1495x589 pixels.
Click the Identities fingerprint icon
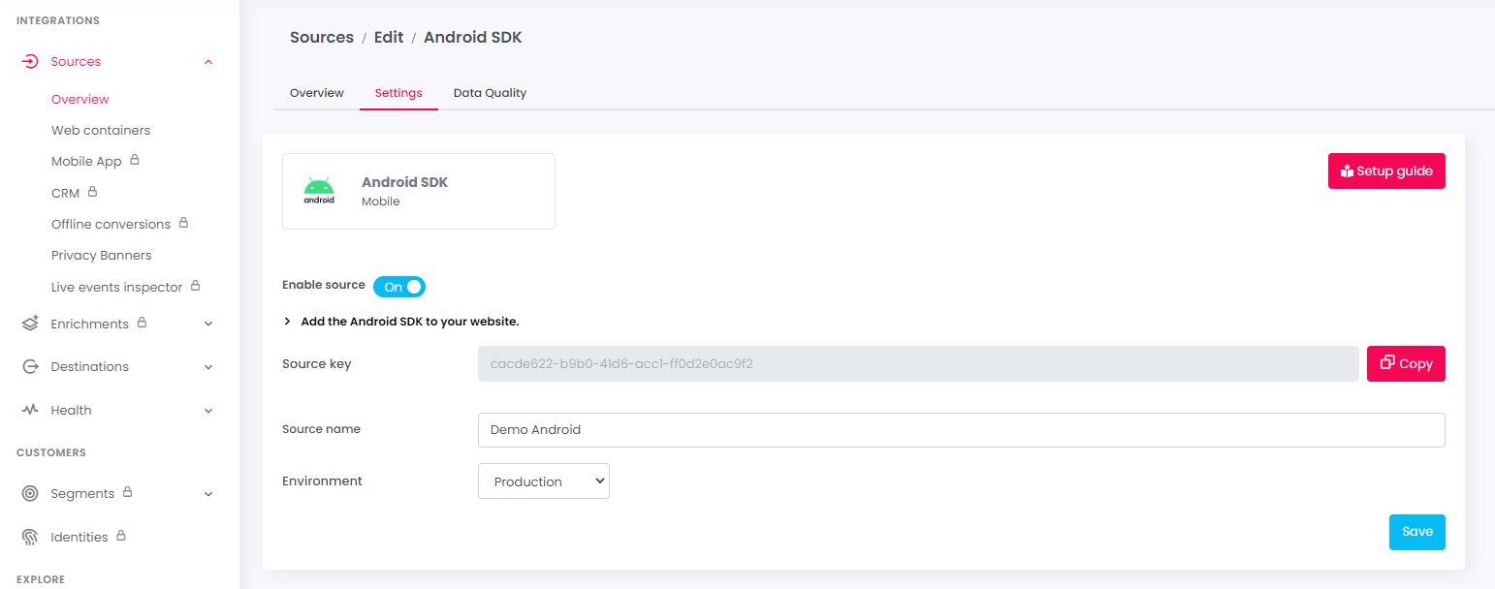coord(30,537)
